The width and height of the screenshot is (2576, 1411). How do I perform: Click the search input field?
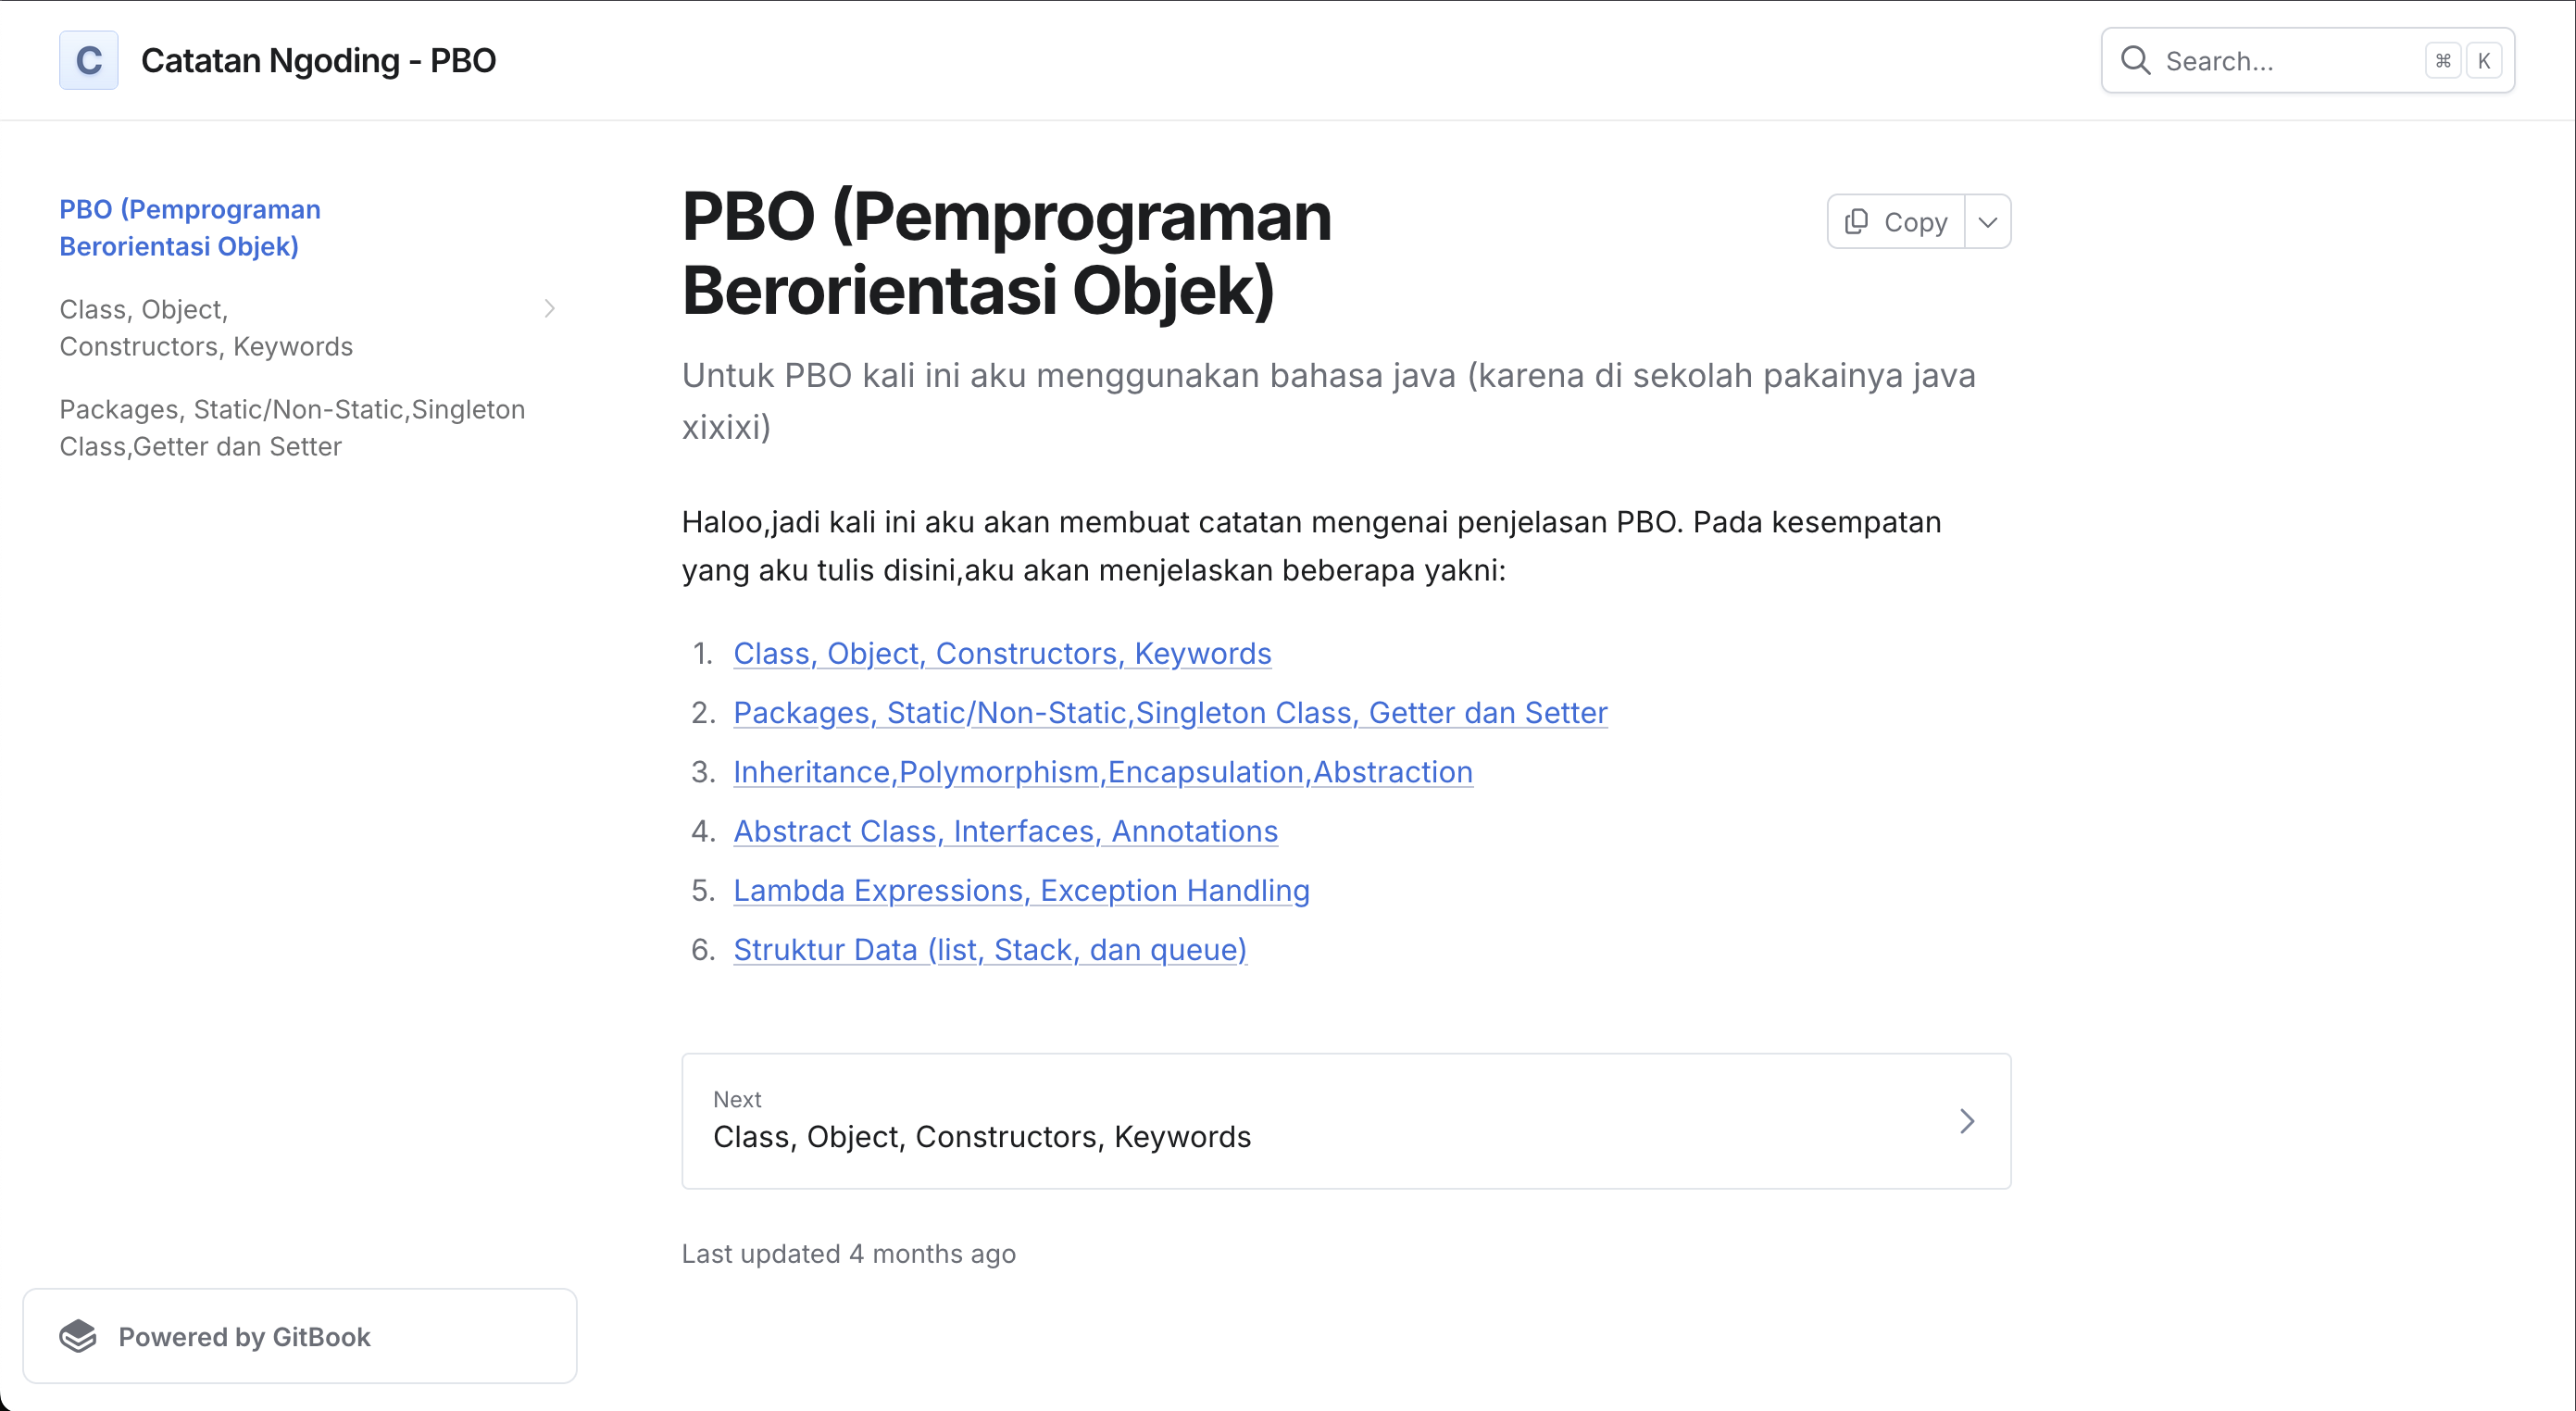pos(2280,60)
